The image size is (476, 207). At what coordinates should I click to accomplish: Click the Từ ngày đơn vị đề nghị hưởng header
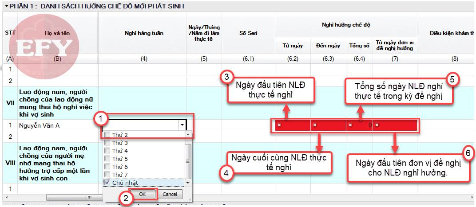point(395,46)
